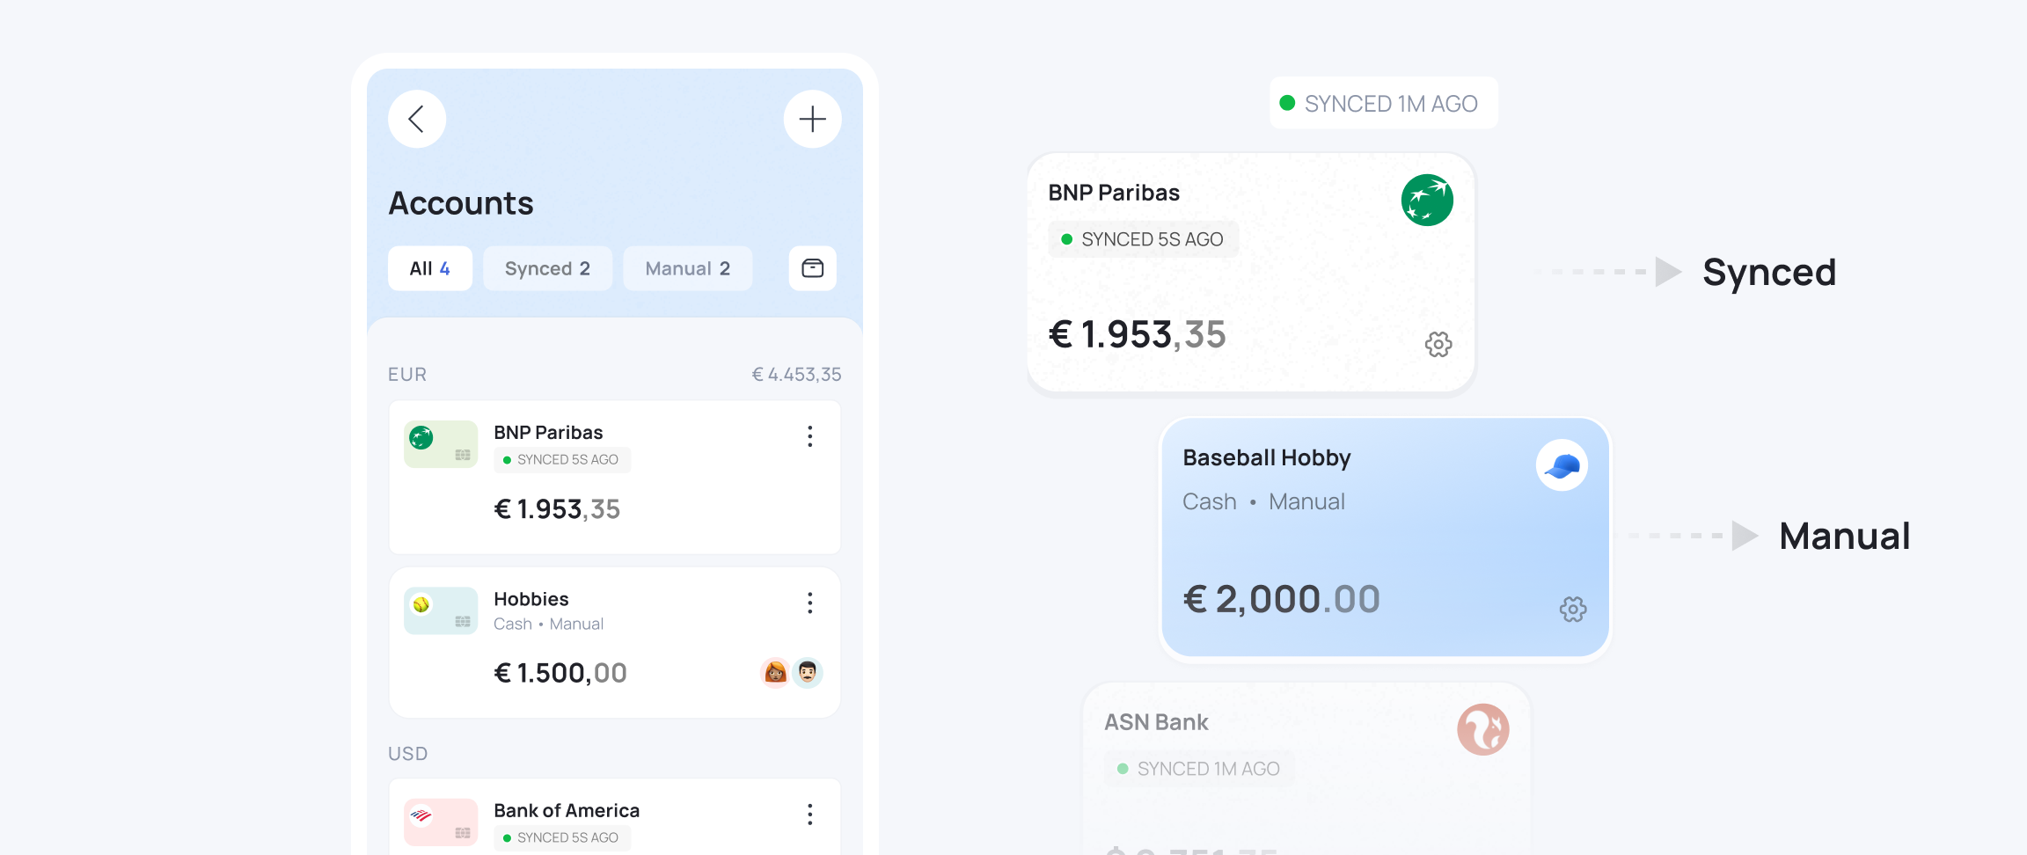Switch to the Synced 2 tab

point(547,268)
